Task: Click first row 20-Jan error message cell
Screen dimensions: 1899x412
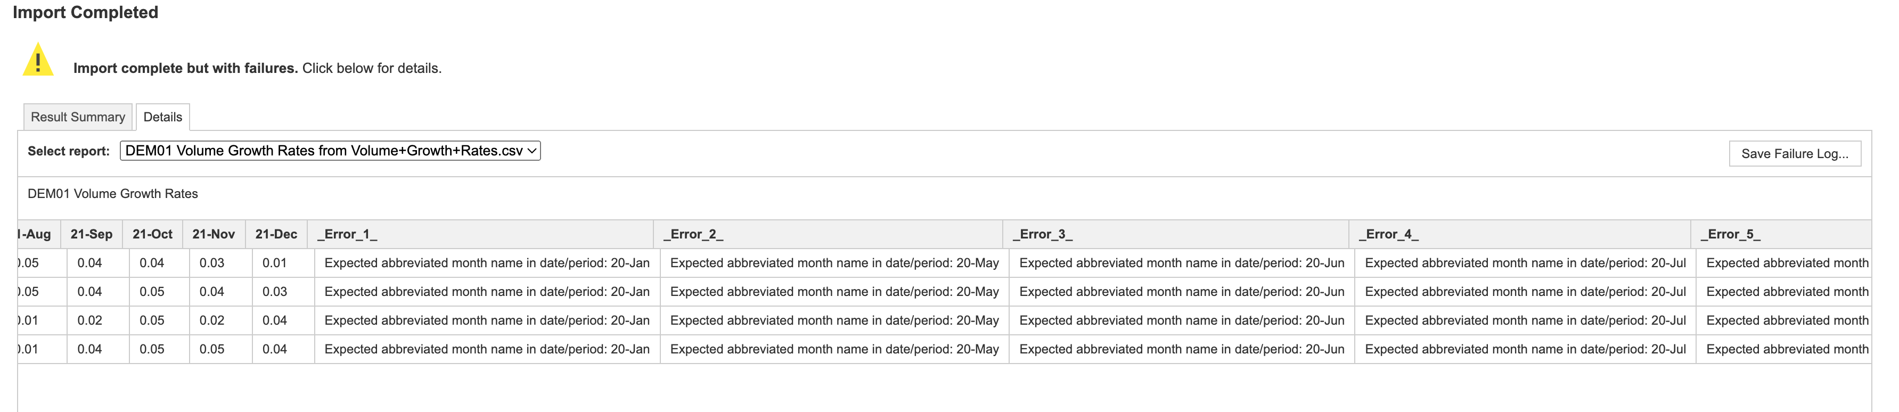Action: pos(487,263)
